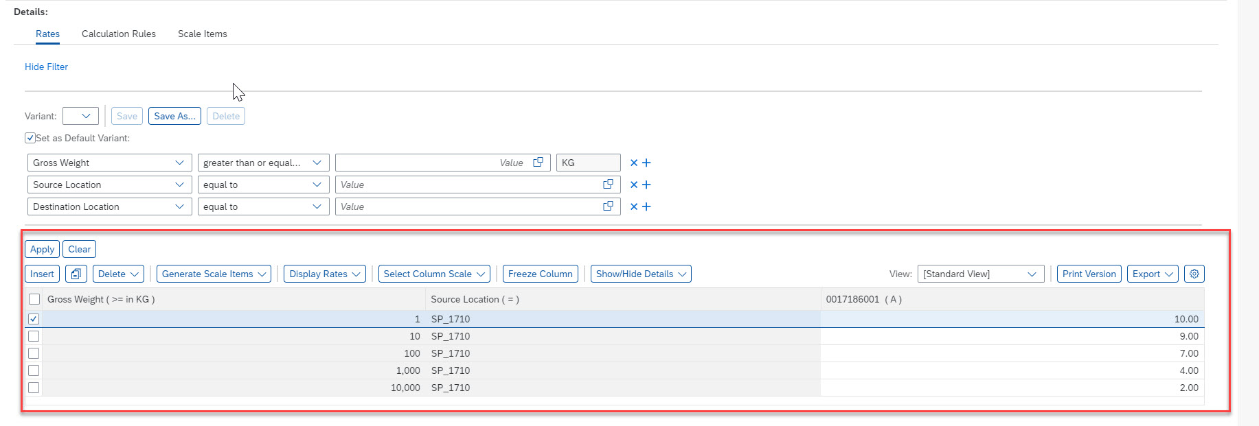The image size is (1259, 426).
Task: Remove the Gross Weight filter row
Action: point(634,163)
